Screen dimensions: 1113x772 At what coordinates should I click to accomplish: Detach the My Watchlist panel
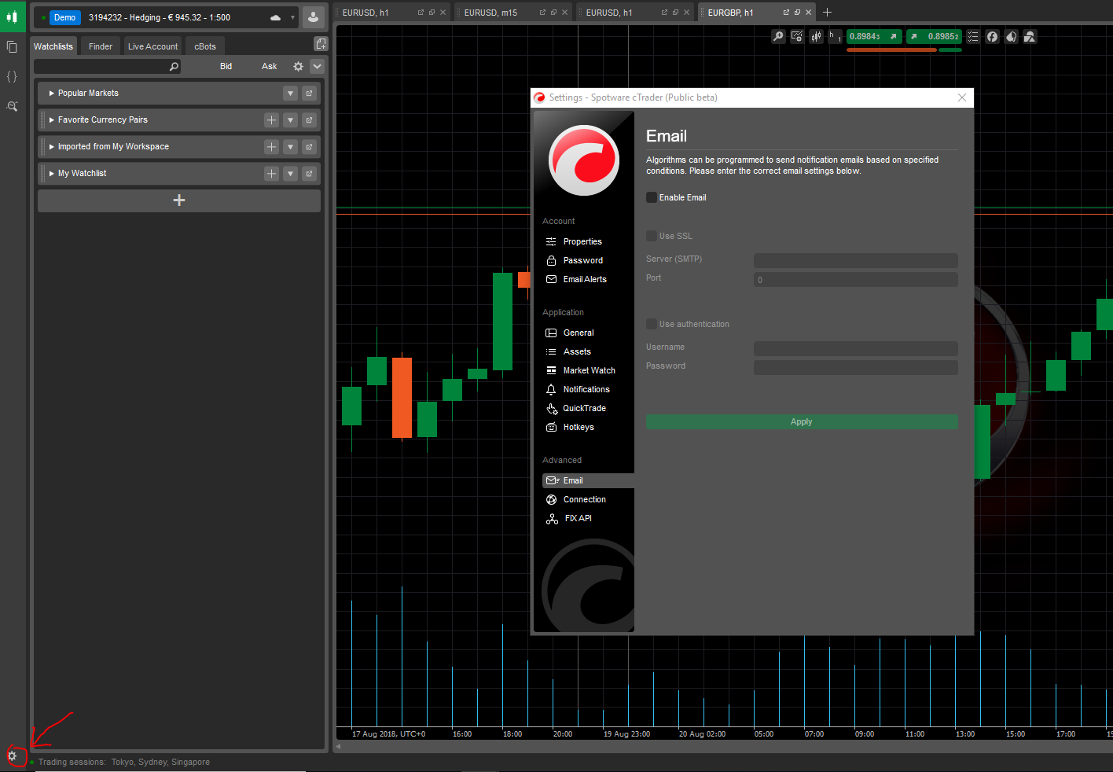click(x=309, y=174)
